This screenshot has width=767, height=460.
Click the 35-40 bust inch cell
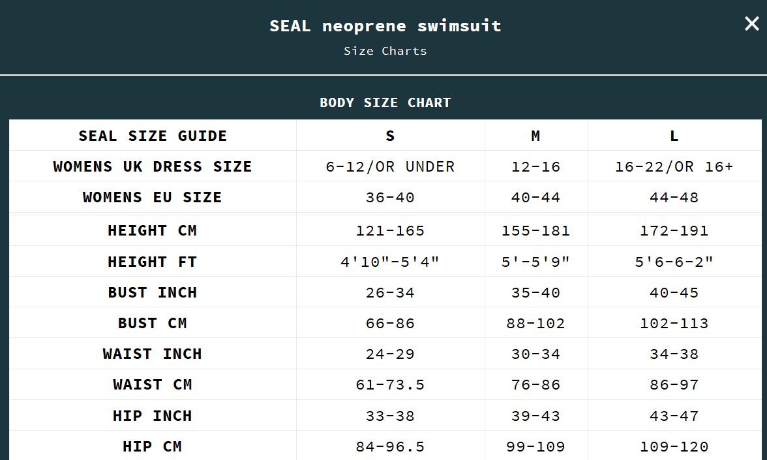pyautogui.click(x=535, y=292)
